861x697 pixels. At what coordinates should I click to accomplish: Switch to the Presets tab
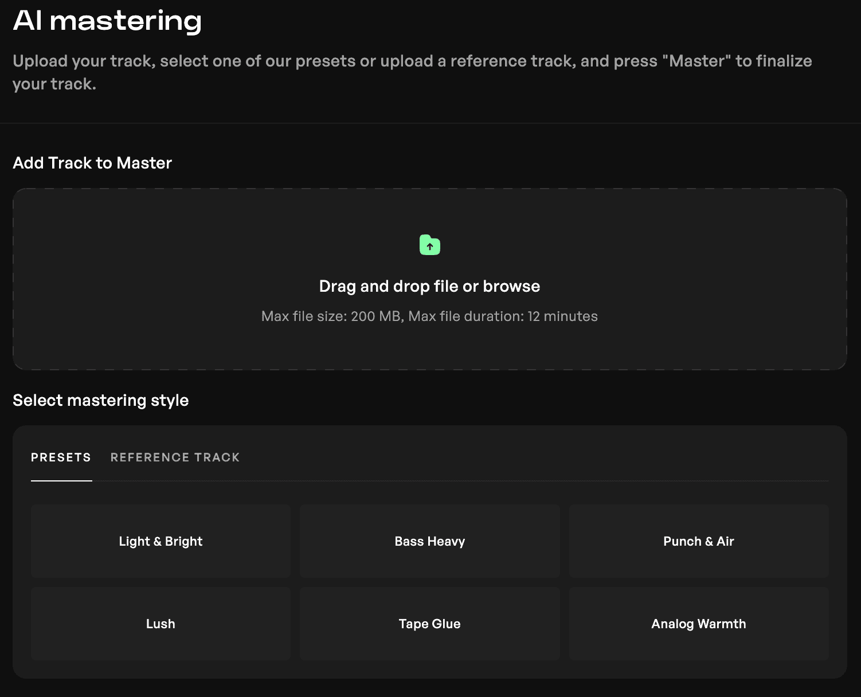pyautogui.click(x=61, y=457)
